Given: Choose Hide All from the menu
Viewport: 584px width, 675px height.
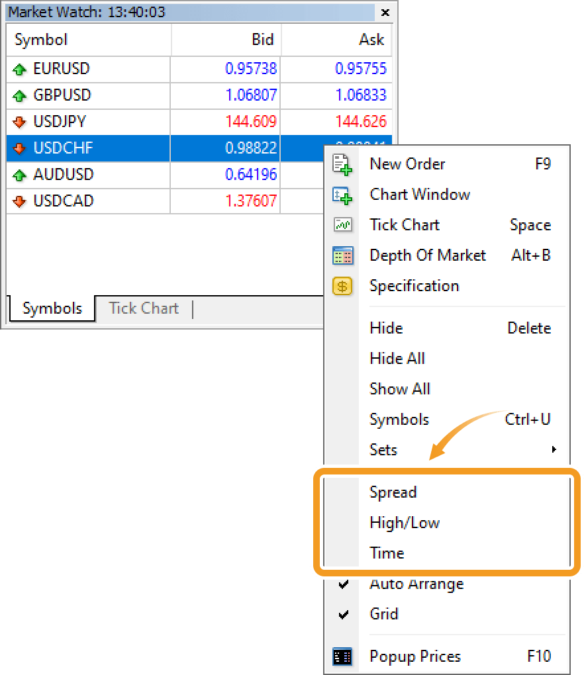Looking at the screenshot, I should click(x=397, y=359).
